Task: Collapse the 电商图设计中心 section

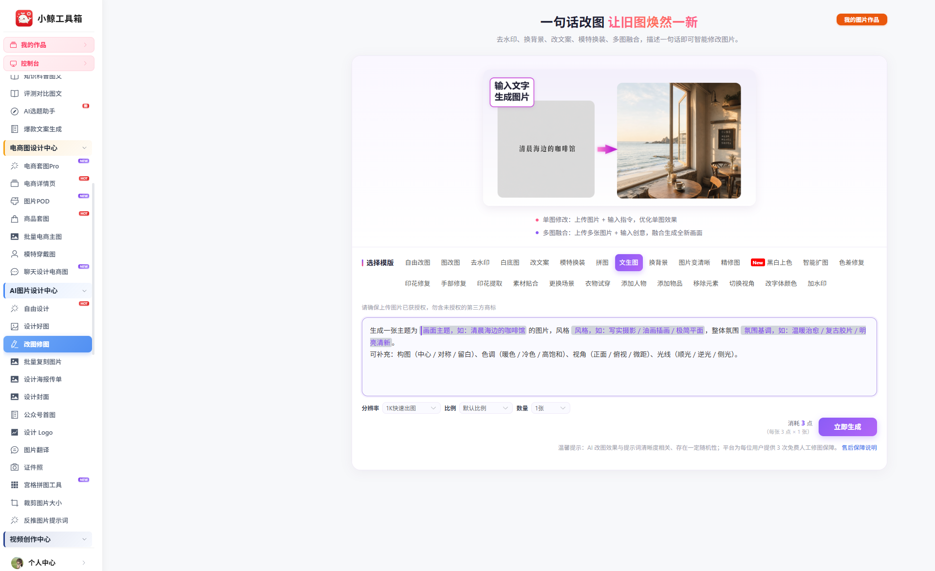Action: pyautogui.click(x=84, y=148)
